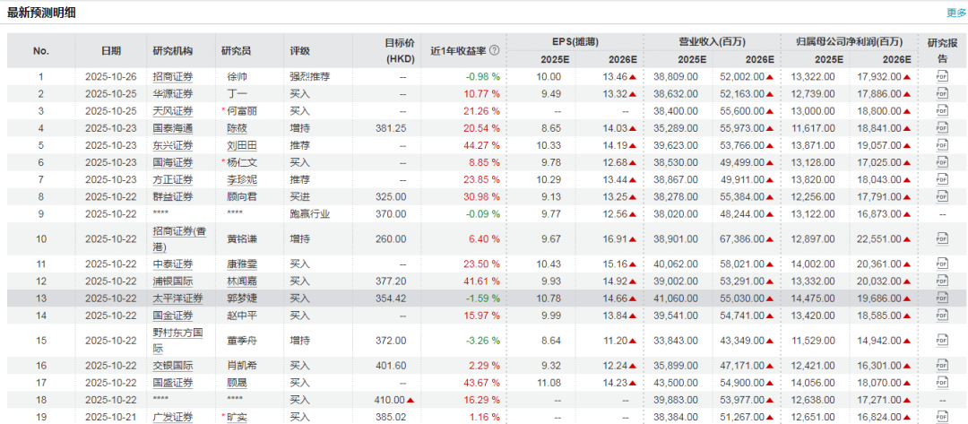Click the 近1年收益率 column header
The width and height of the screenshot is (968, 424).
[458, 50]
